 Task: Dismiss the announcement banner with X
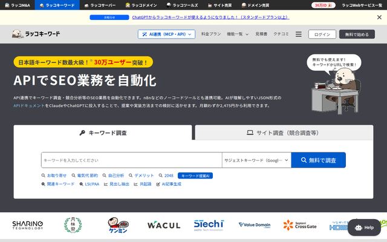(379, 17)
